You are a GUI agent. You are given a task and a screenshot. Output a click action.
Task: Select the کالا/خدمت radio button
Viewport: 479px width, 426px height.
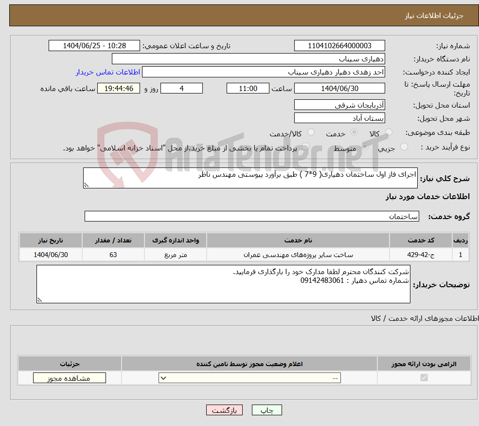[311, 132]
